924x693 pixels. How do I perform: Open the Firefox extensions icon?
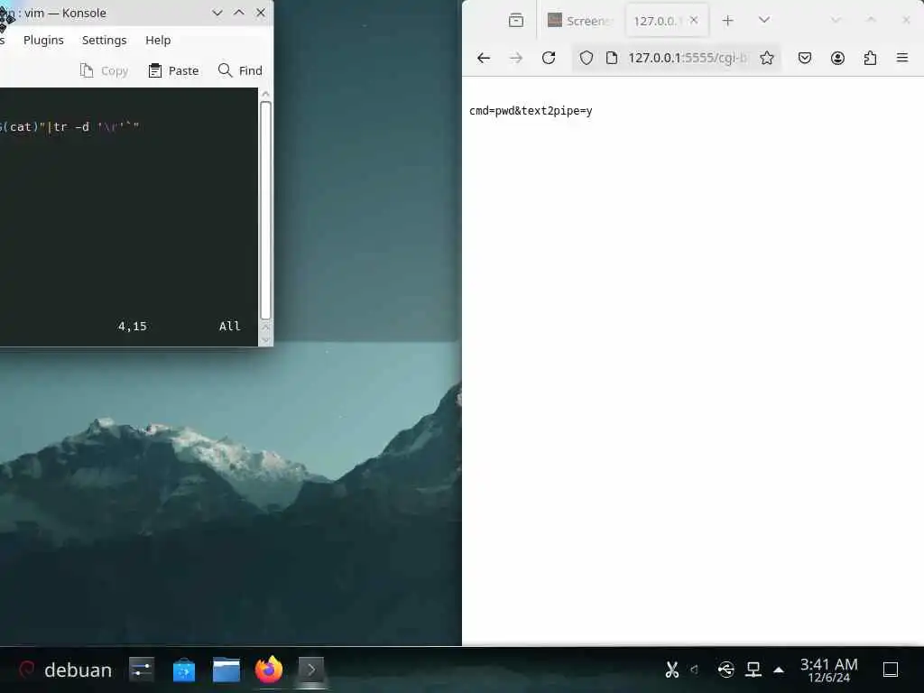click(870, 58)
